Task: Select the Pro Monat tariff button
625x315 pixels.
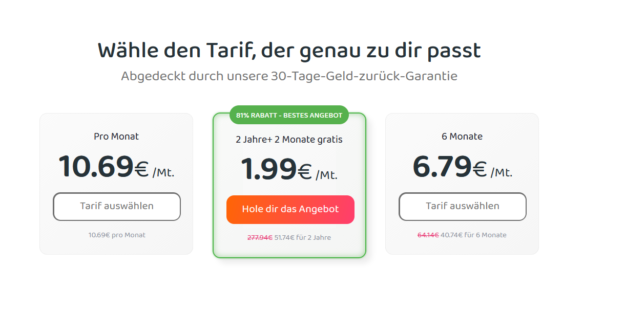Action: click(x=117, y=207)
